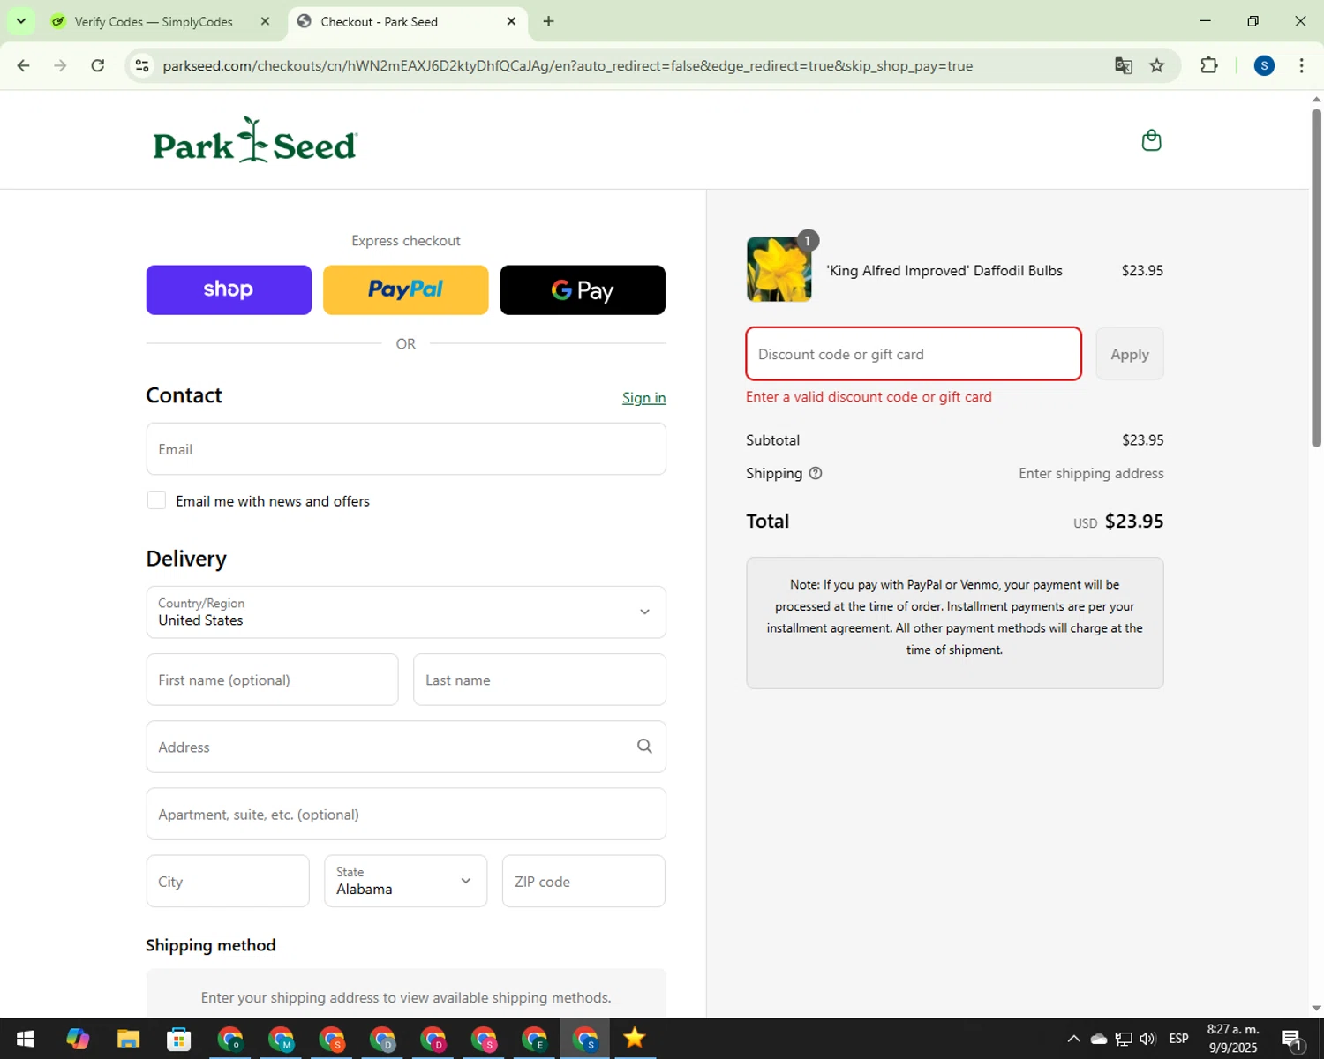Bookmark this page with the star icon
The width and height of the screenshot is (1324, 1059).
pyautogui.click(x=1156, y=65)
